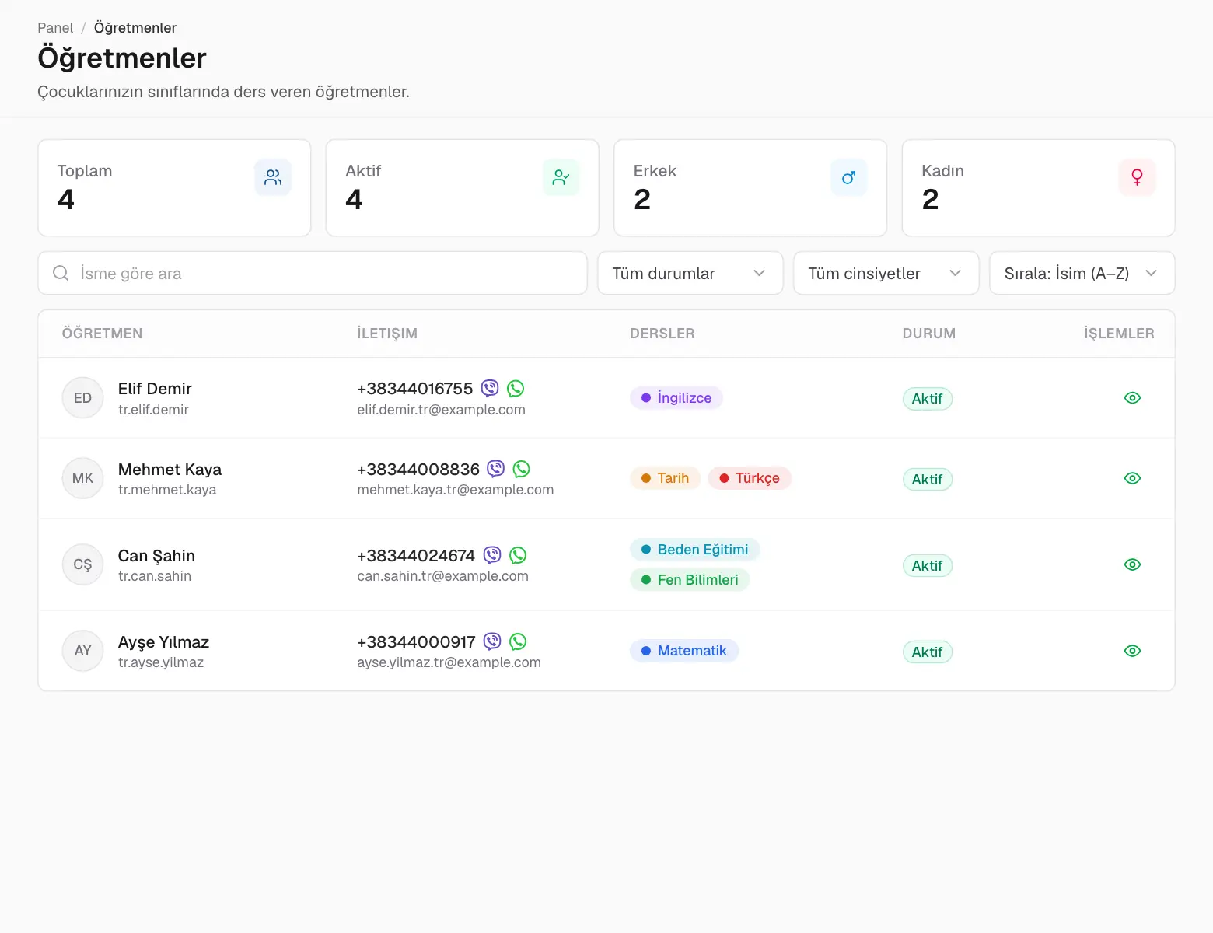Open Viber for Elif Demir
1213x933 pixels.
coord(490,388)
